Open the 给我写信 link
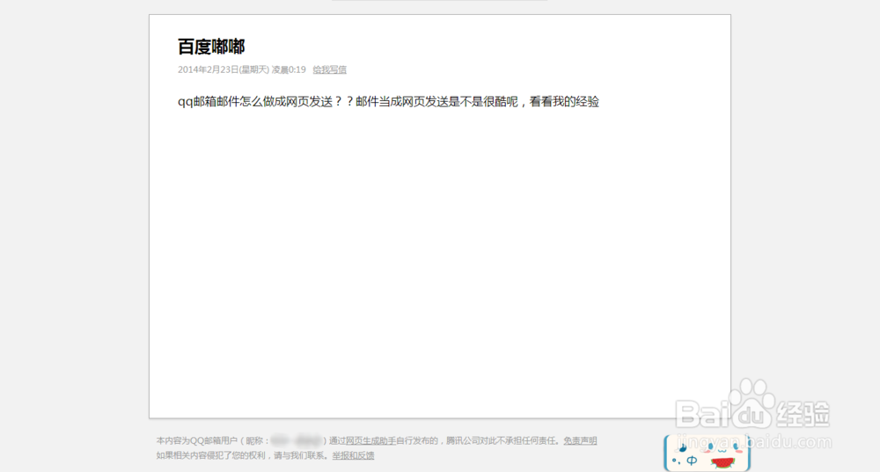This screenshot has height=472, width=880. coord(329,69)
